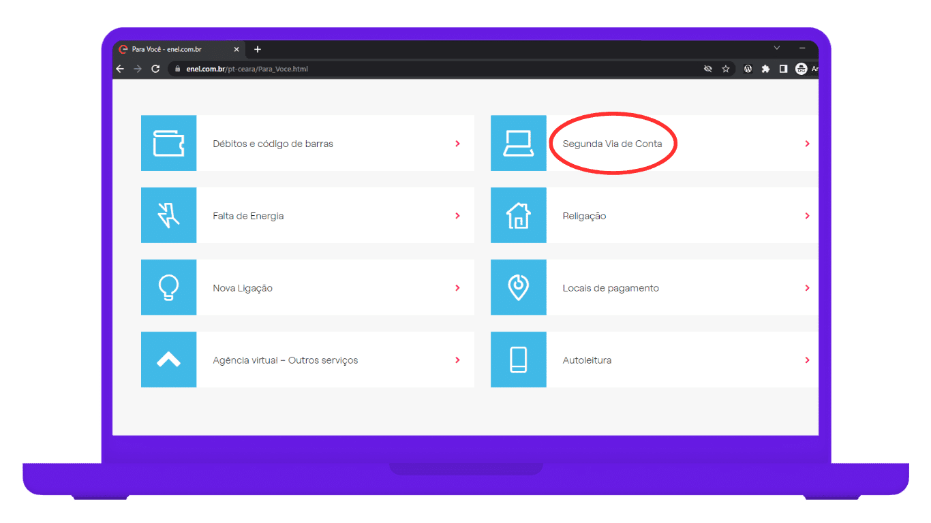Click the up-chevron Agência virtual icon
The image size is (931, 523).
[x=168, y=360]
